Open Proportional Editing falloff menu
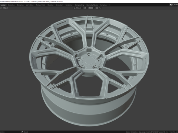Screen dimensions: 178x133 coord(100,8)
